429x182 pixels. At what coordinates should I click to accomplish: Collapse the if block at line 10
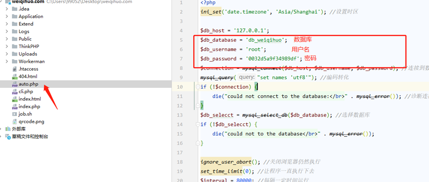[x=197, y=87]
